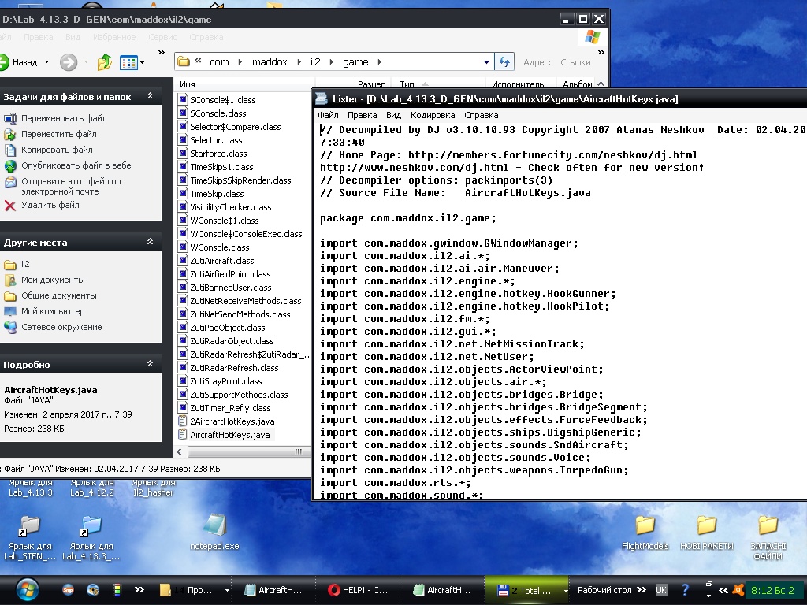Select the AircraftHotKeys.java file in list
Viewport: 807px width, 605px height.
click(230, 435)
